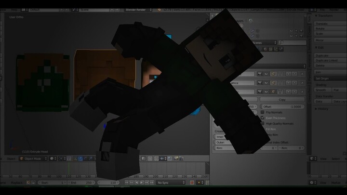This screenshot has width=347, height=195.
Task: Toggle the 3D manipulator widget icon
Action: click(75, 158)
